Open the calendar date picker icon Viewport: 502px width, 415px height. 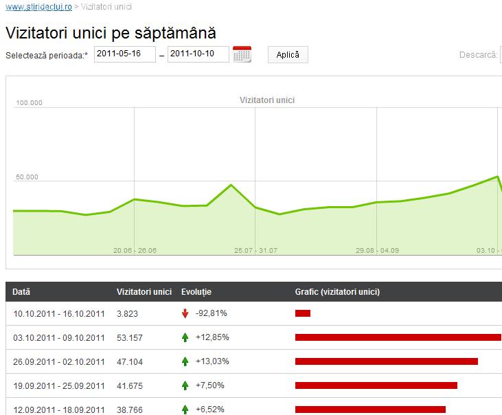pos(242,54)
